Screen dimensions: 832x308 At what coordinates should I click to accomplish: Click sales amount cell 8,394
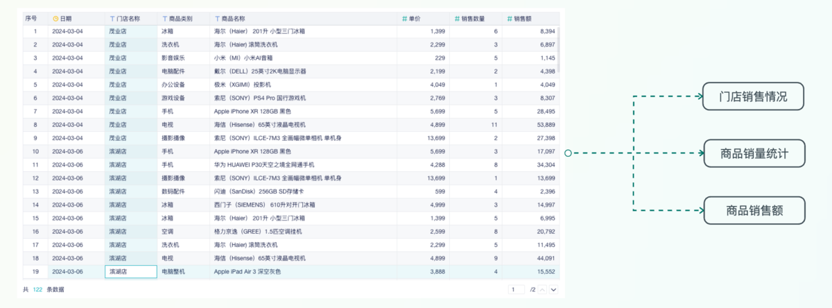(x=530, y=32)
